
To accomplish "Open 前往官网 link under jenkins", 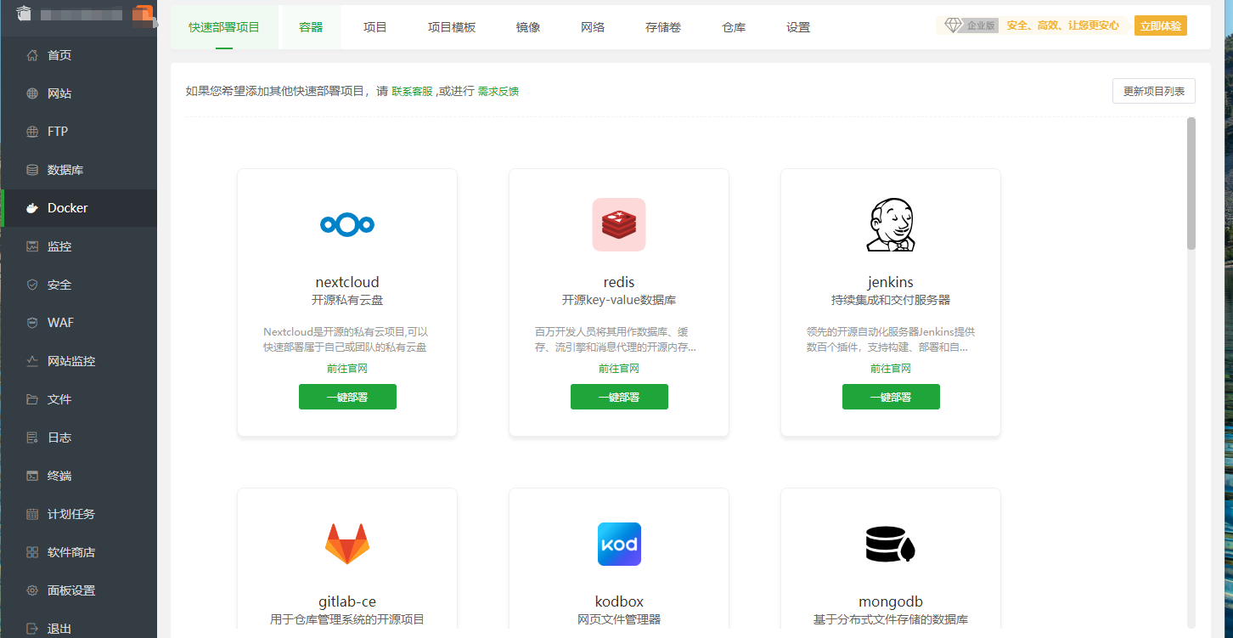I will point(891,369).
